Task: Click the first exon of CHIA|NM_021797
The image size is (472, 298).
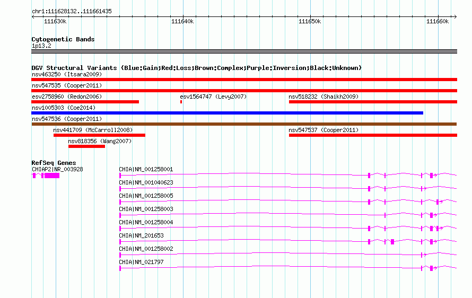Action: [x=120, y=268]
